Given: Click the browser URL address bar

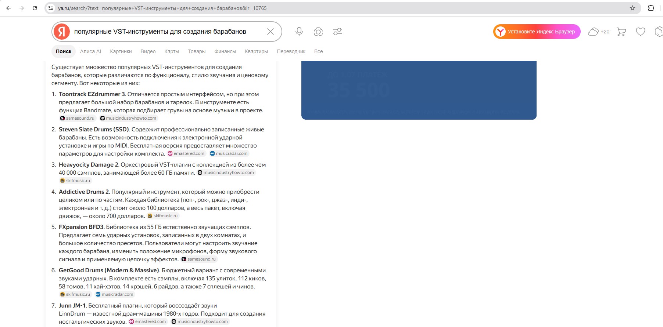Looking at the screenshot, I should click(342, 8).
